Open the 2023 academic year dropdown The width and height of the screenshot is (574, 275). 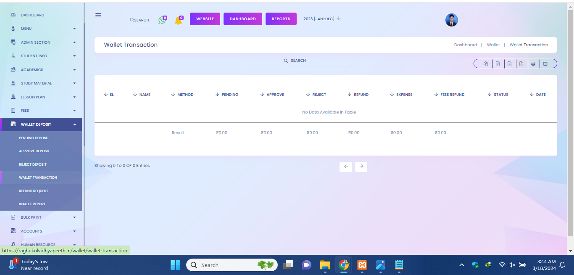322,19
